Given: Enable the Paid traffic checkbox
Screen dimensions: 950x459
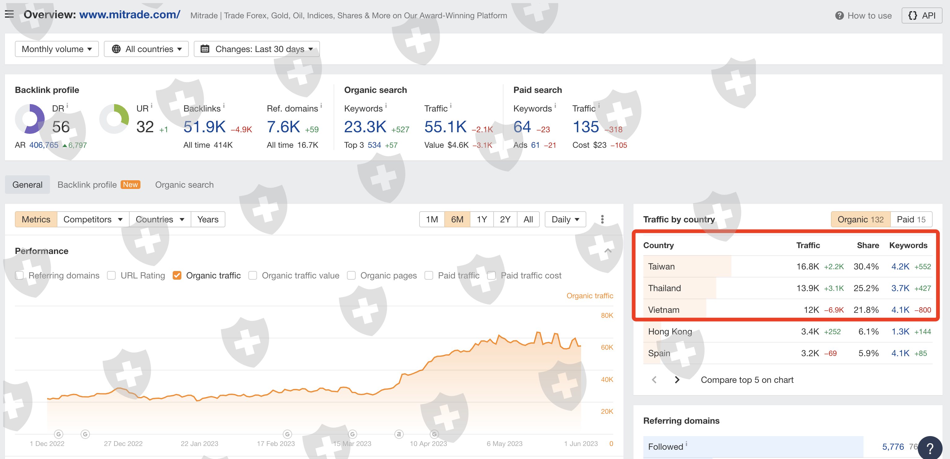Looking at the screenshot, I should coord(428,276).
